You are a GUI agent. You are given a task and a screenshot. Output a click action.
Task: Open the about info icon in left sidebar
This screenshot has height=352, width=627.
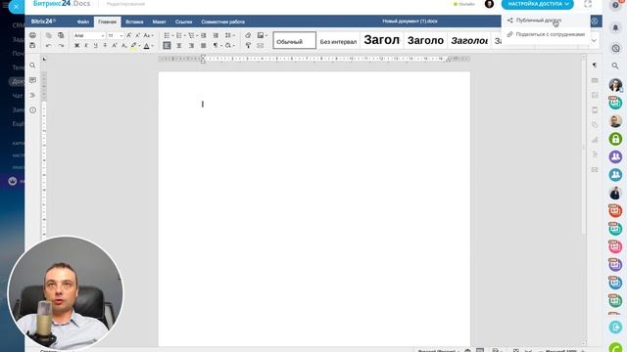(x=32, y=110)
